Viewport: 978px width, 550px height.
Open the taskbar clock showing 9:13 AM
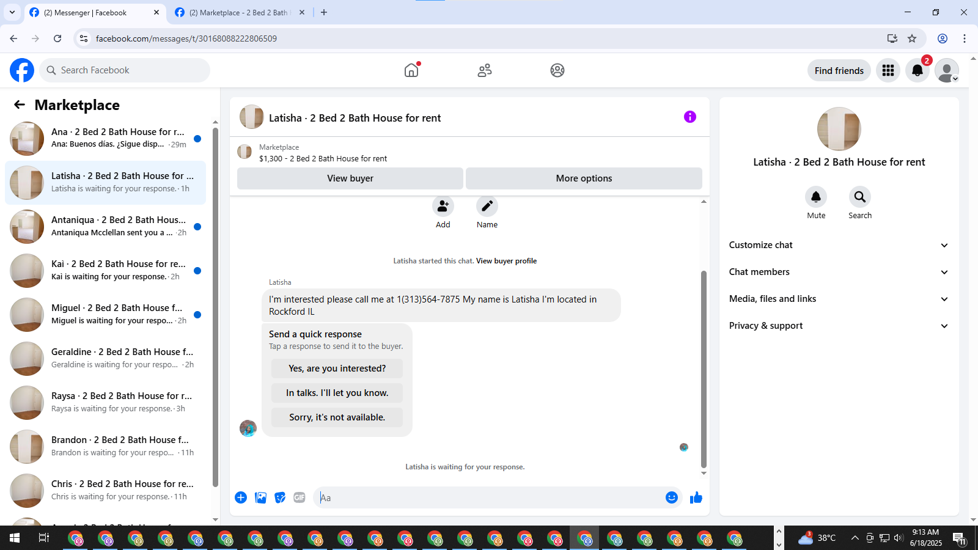tap(925, 538)
